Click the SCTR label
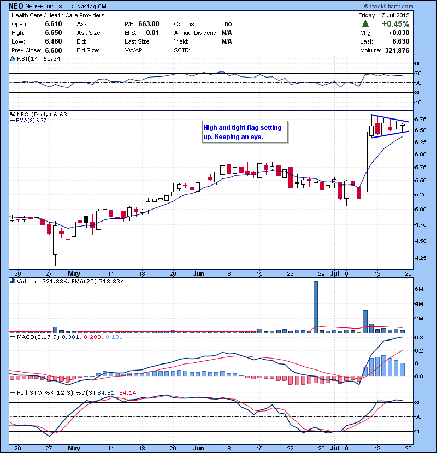 (182, 50)
